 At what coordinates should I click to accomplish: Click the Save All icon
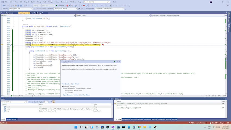[21, 5]
